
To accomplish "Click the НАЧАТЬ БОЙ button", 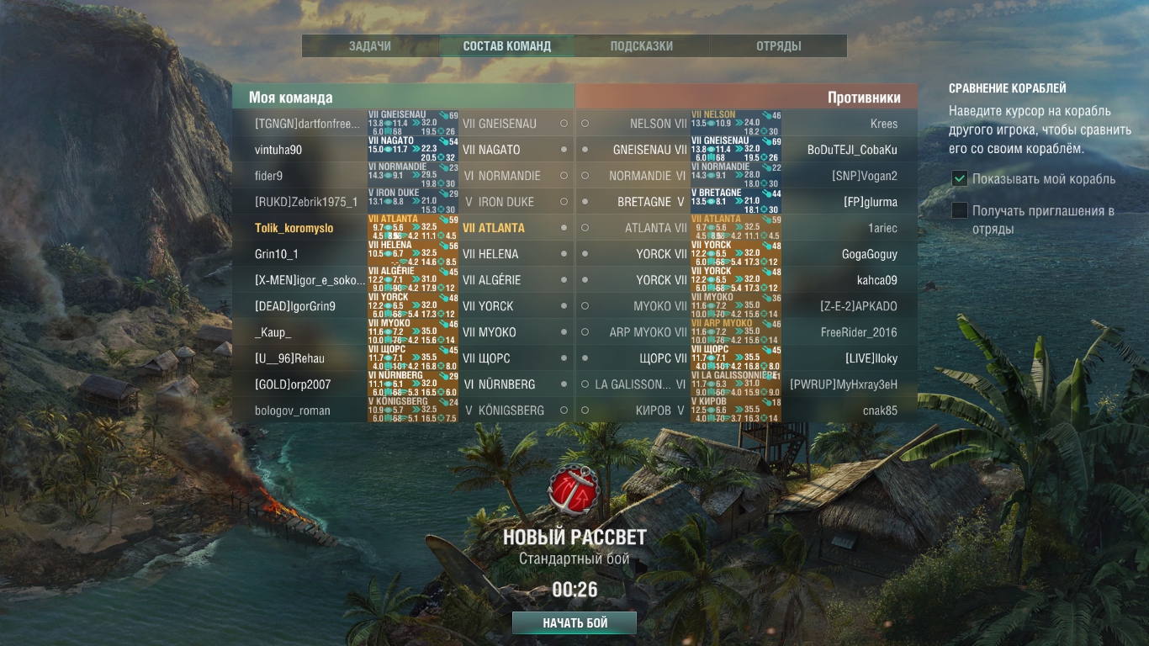I will 574,623.
